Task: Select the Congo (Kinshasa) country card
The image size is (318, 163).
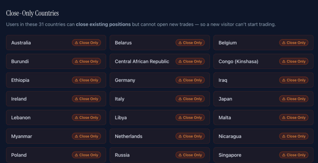Action: click(263, 61)
